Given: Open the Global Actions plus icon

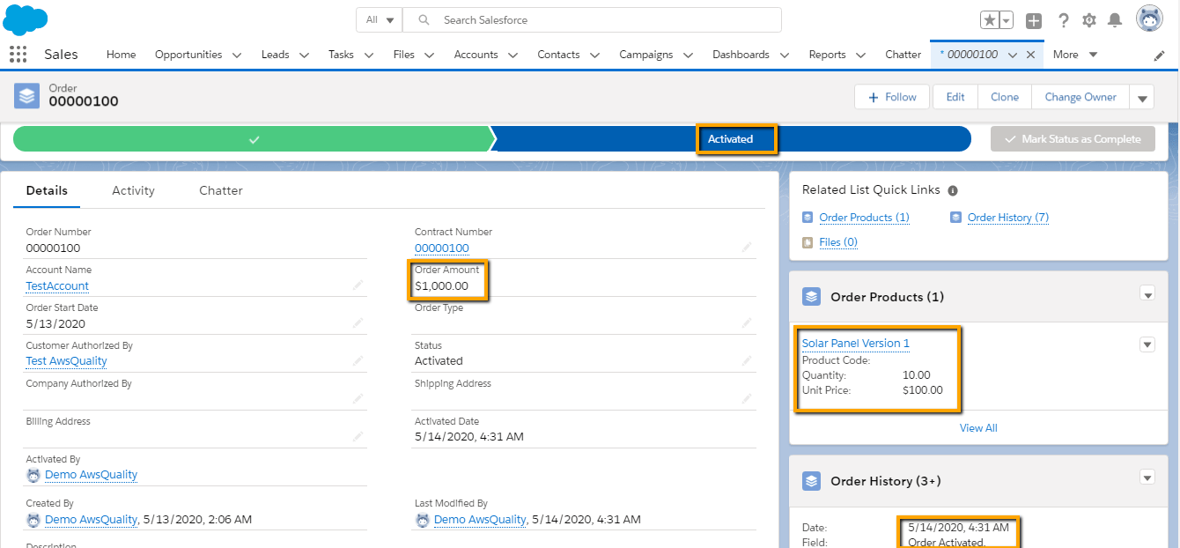Looking at the screenshot, I should 1034,20.
